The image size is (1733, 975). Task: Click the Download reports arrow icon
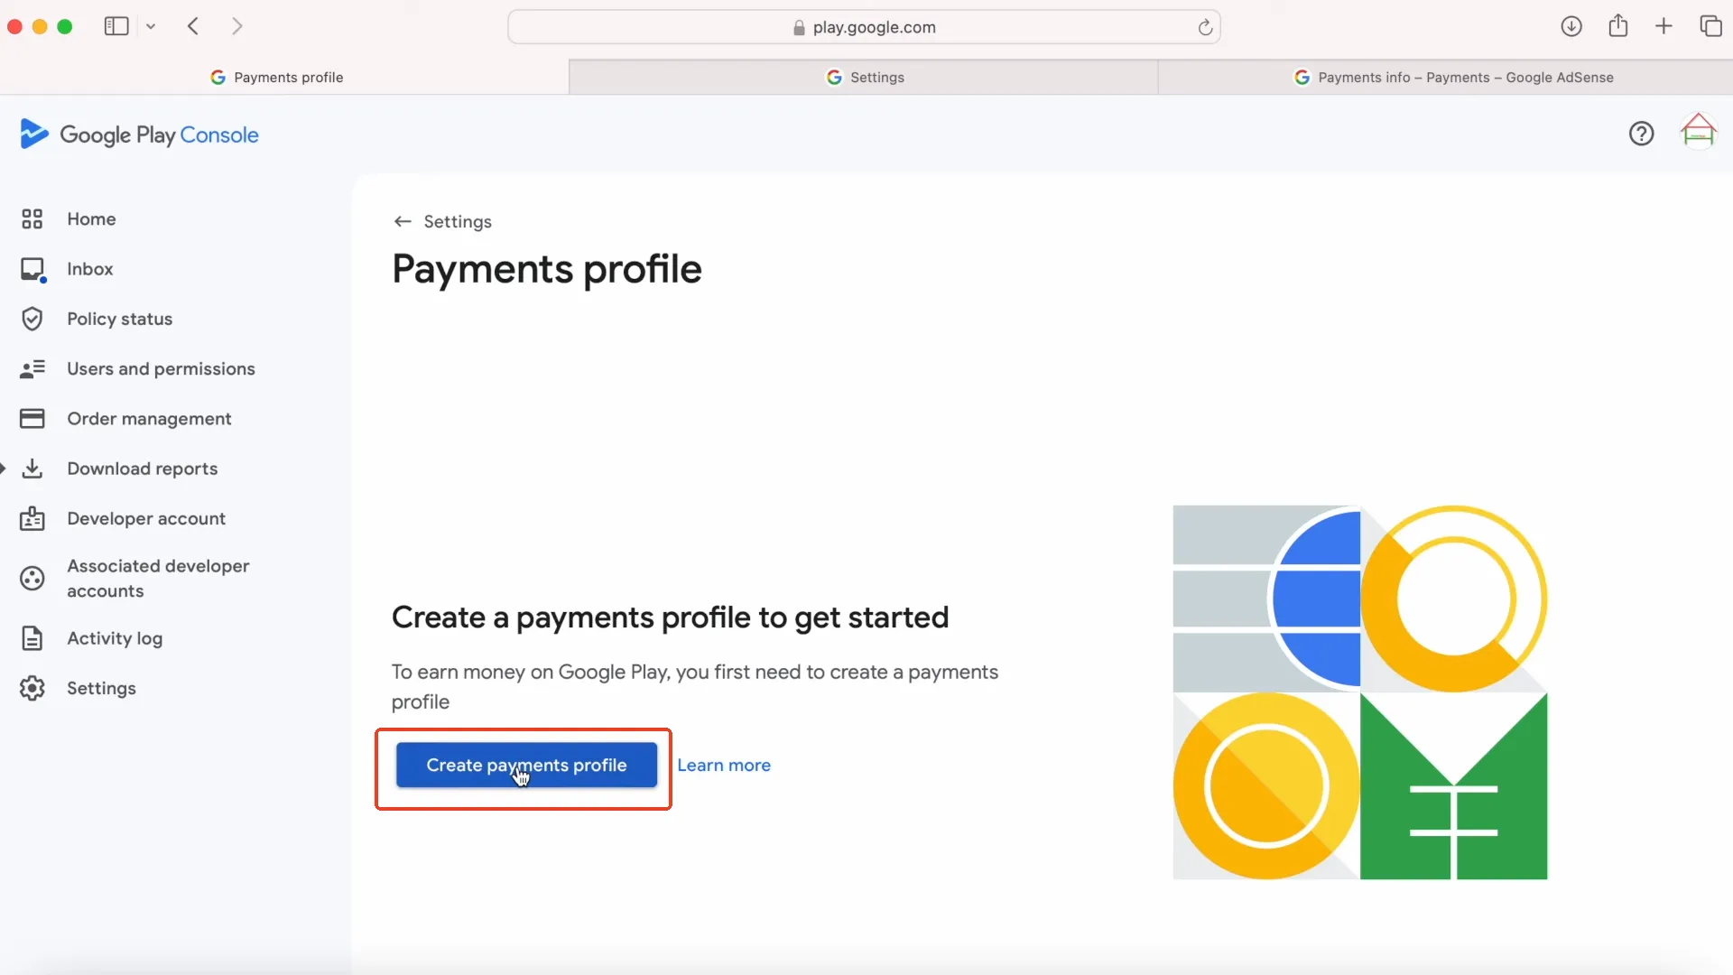point(32,469)
